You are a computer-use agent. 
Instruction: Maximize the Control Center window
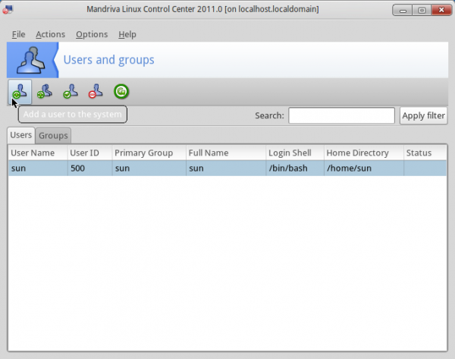(x=422, y=10)
